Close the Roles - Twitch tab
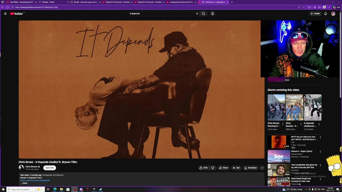Screen dimensions: 342x192 pyautogui.click(x=68, y=2)
